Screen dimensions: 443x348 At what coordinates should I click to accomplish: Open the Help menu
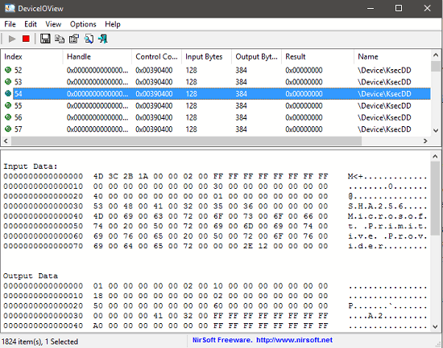(113, 24)
